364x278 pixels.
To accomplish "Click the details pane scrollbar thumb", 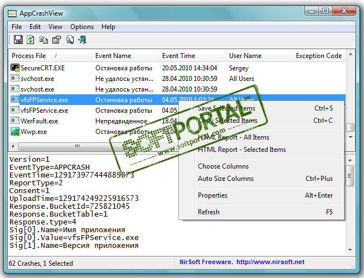I will pyautogui.click(x=350, y=176).
